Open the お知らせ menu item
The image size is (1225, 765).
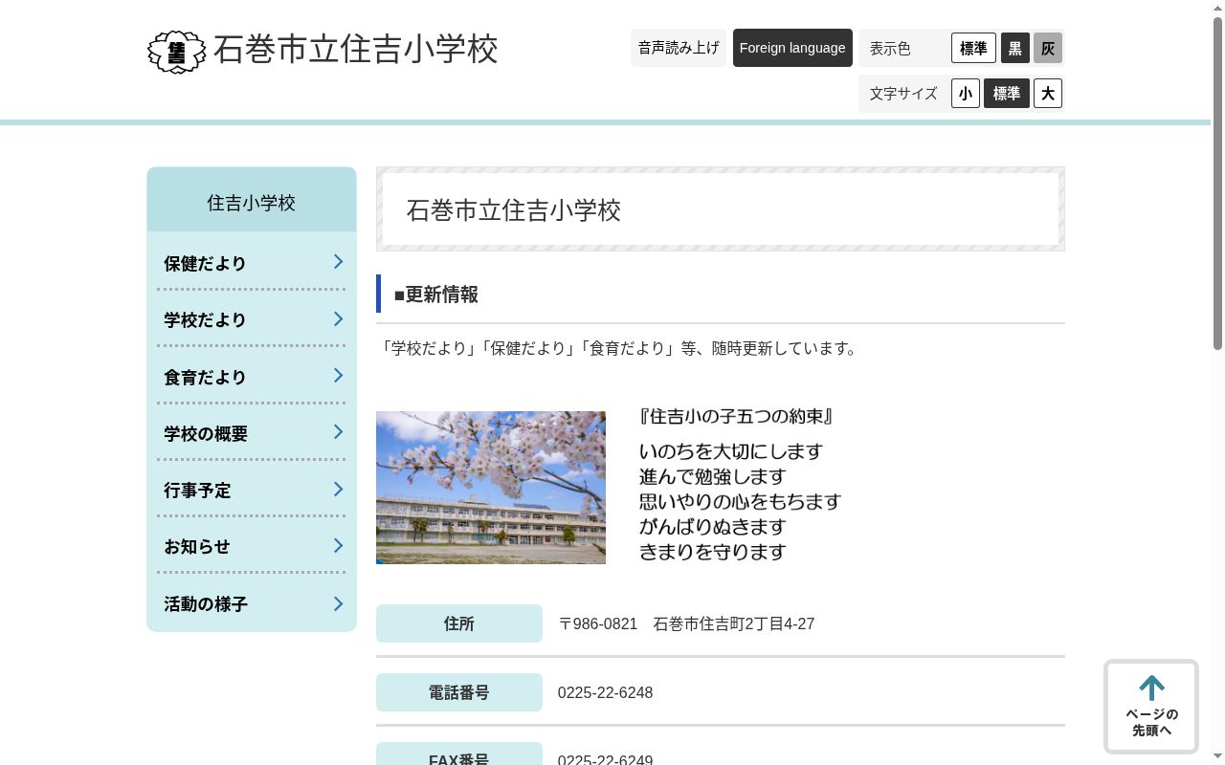(x=252, y=547)
